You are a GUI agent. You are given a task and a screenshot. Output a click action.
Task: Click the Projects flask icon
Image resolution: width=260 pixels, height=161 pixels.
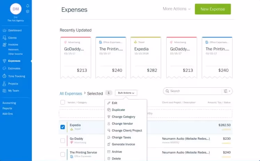tap(4, 83)
